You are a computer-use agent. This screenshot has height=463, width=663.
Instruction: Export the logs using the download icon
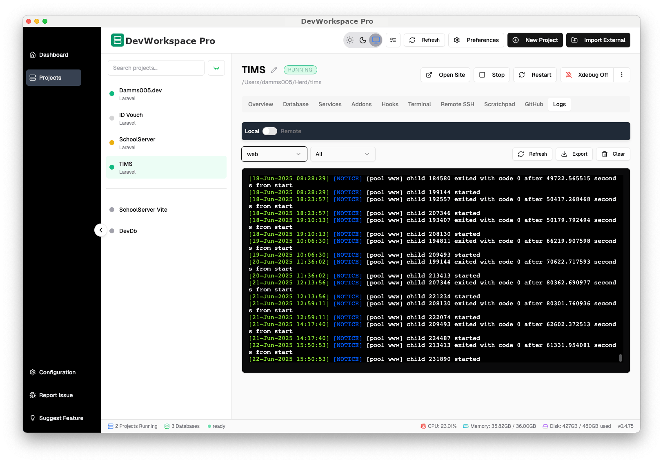pos(574,154)
